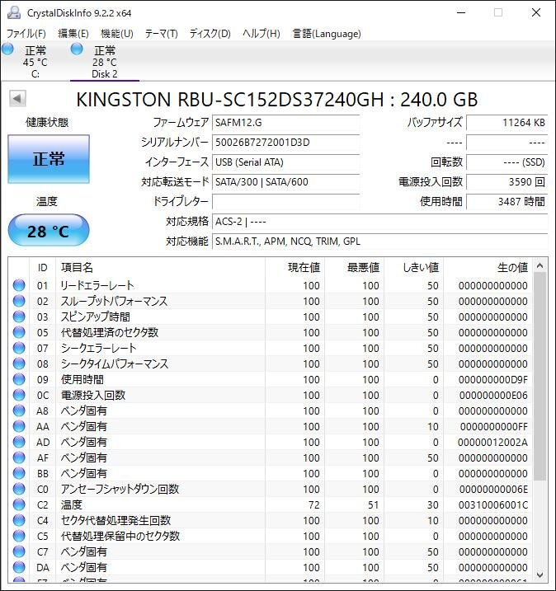Click the 現在値 column header

pos(295,267)
